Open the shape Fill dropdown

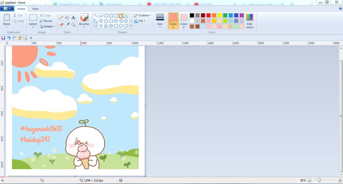pyautogui.click(x=140, y=21)
